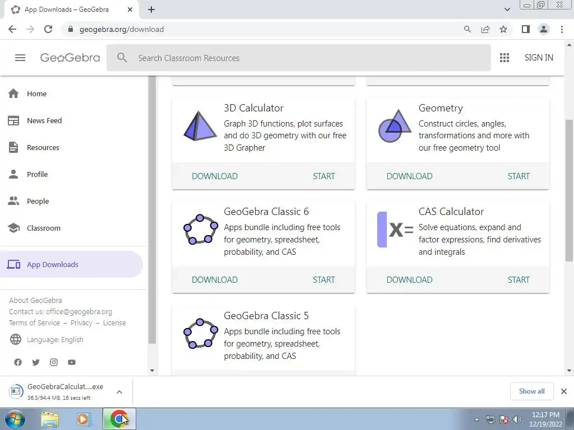Click the CAS Calculator x= icon
This screenshot has width=574, height=430.
point(395,229)
